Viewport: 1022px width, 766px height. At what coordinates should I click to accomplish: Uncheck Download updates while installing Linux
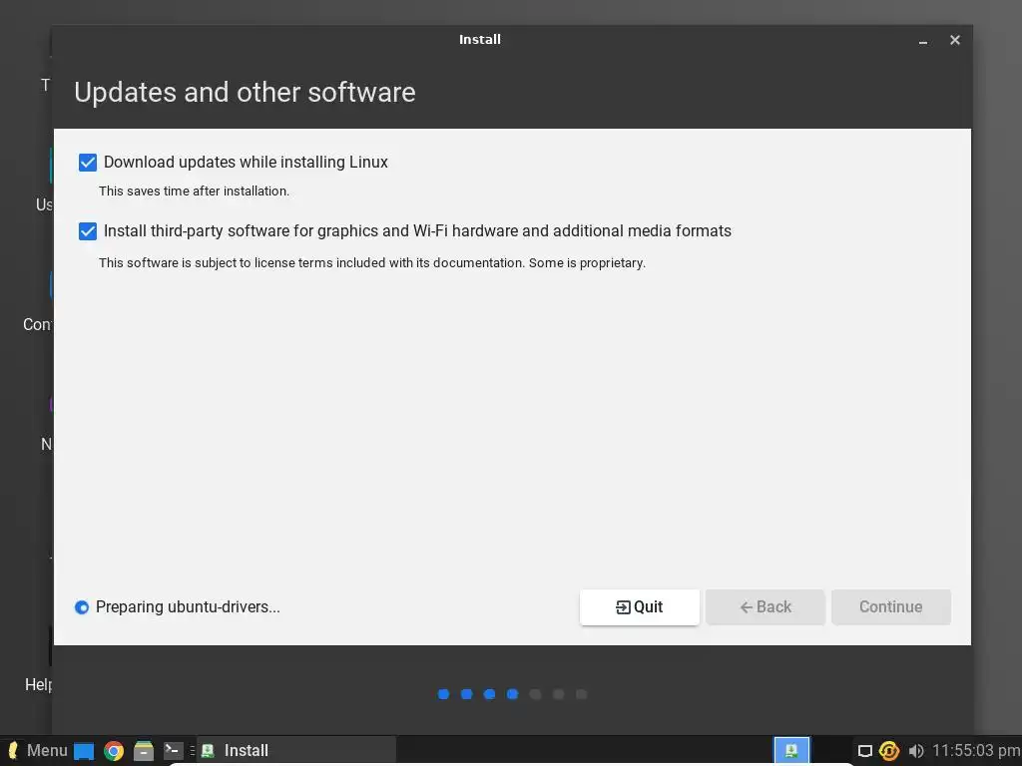(88, 163)
